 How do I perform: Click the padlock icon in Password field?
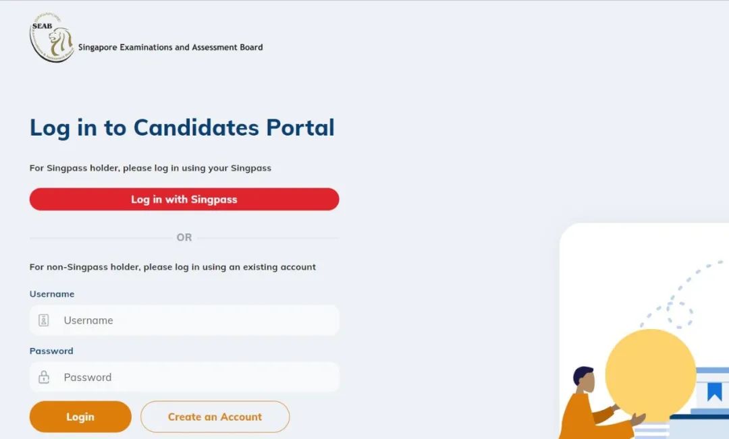(x=44, y=377)
